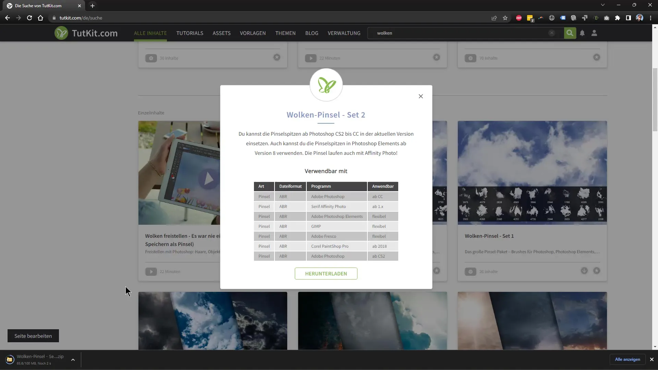Reload the page
The width and height of the screenshot is (658, 370).
tap(29, 18)
